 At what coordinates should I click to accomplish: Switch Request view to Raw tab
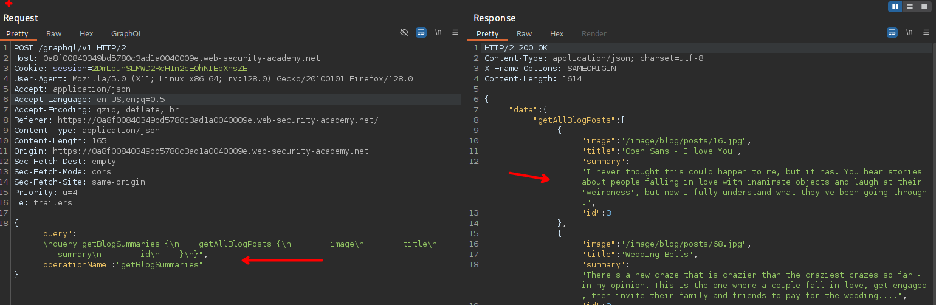click(53, 34)
